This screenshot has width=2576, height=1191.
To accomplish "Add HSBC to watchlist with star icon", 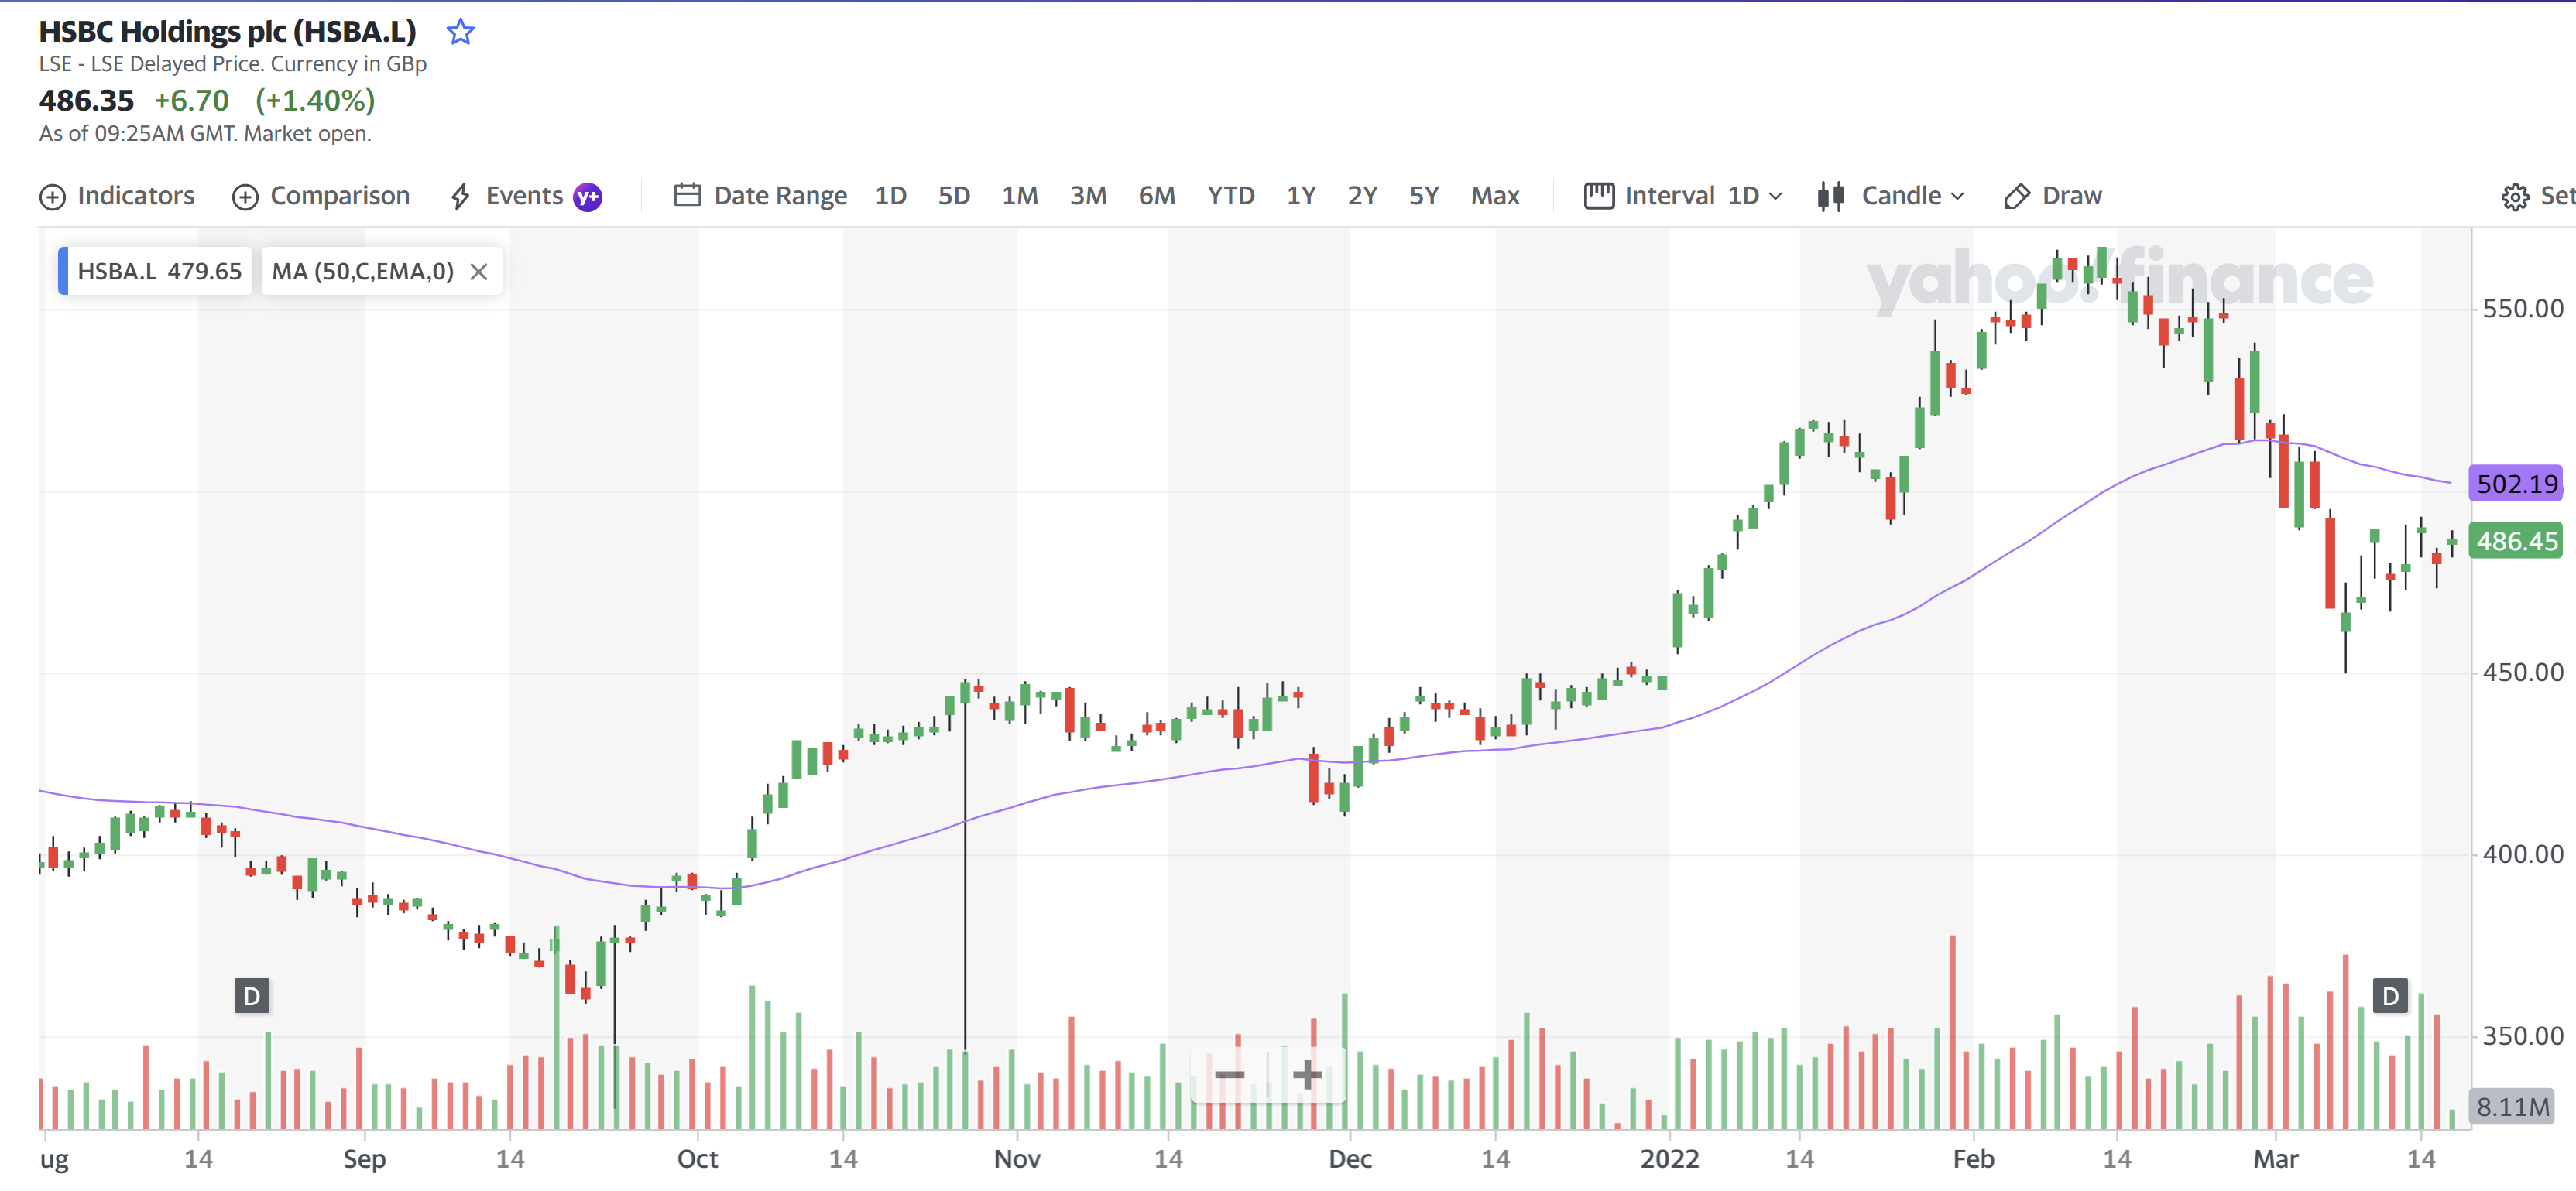I will coord(460,32).
